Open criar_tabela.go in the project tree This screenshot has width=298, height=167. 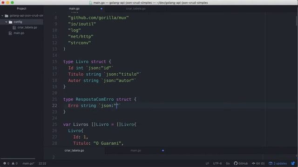coord(27,27)
